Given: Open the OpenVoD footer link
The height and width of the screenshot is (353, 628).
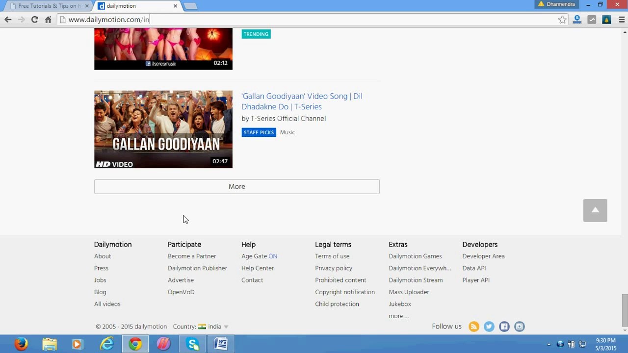Looking at the screenshot, I should point(181,292).
